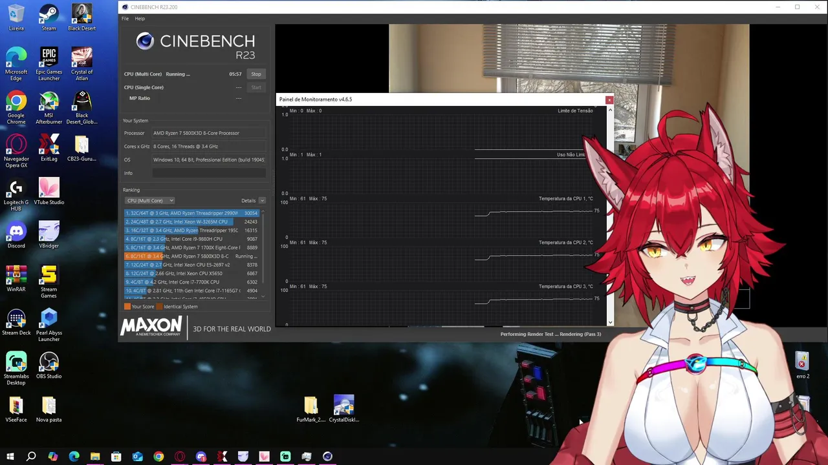Viewport: 828px width, 465px height.
Task: Open the Cinebench Help menu
Action: tap(140, 19)
